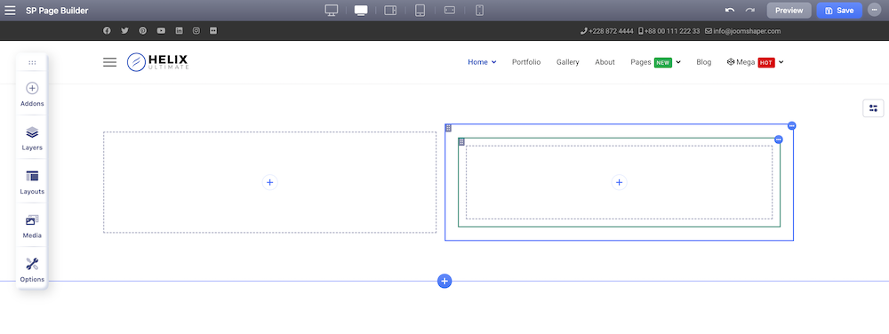Open the Addons panel
889x334 pixels.
[x=32, y=94]
